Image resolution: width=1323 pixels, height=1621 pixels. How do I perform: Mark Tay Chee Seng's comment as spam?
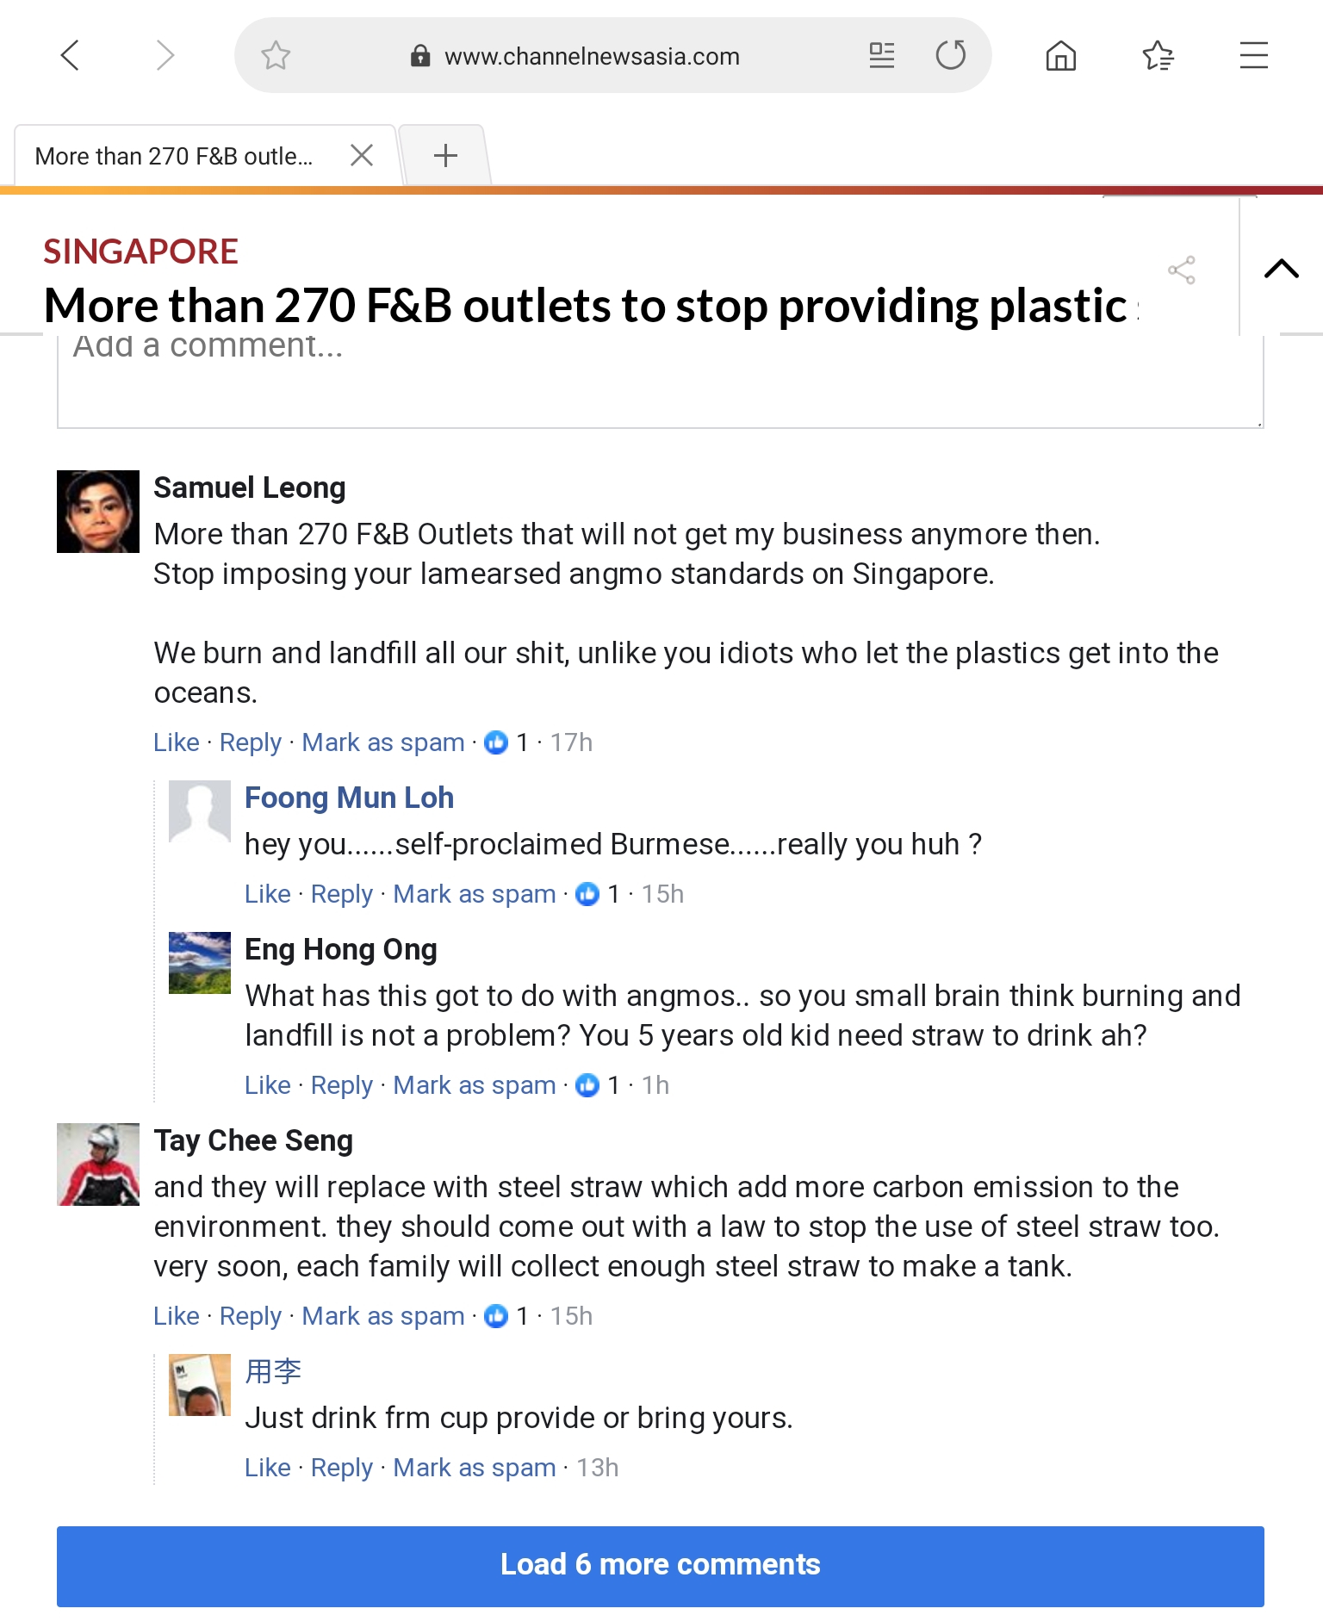382,1316
